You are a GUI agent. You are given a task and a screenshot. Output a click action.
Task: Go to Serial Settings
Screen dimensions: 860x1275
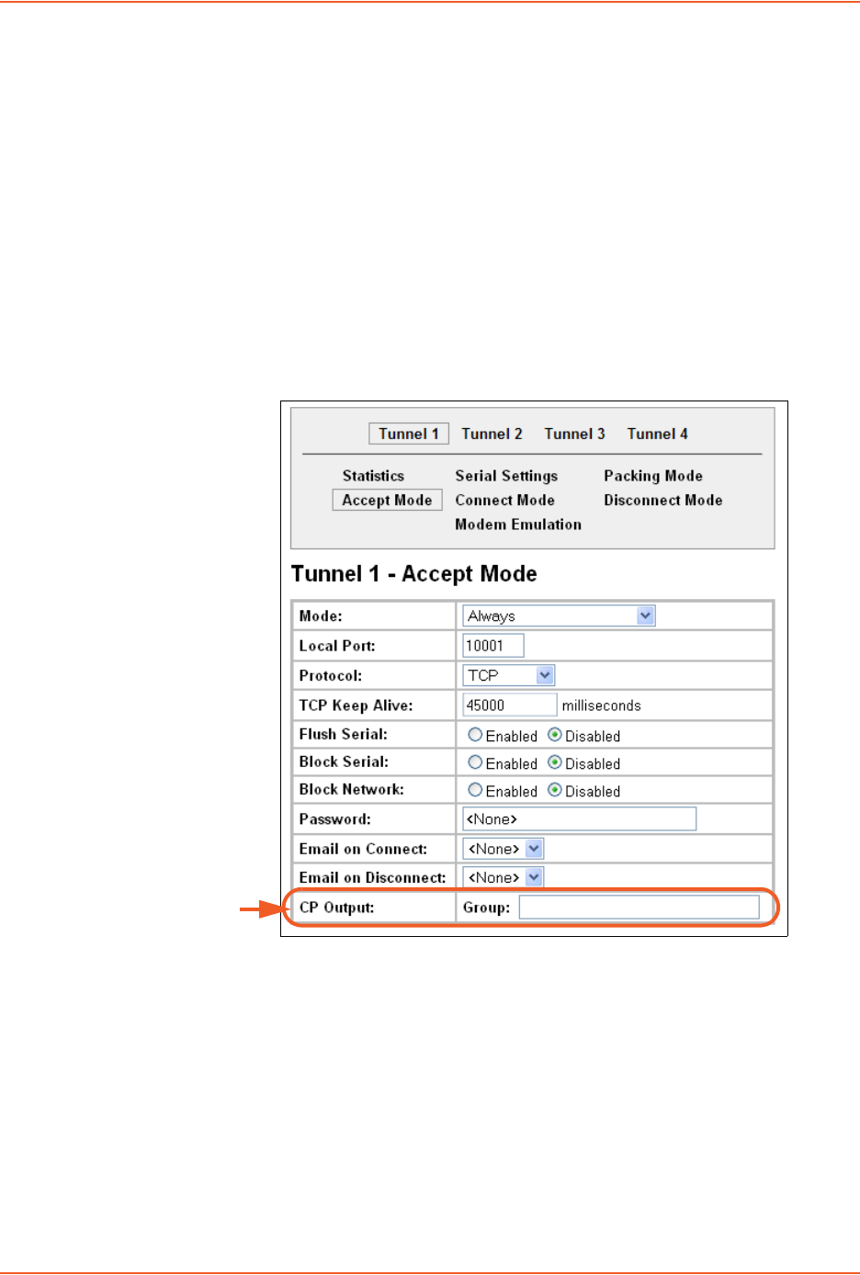click(506, 476)
